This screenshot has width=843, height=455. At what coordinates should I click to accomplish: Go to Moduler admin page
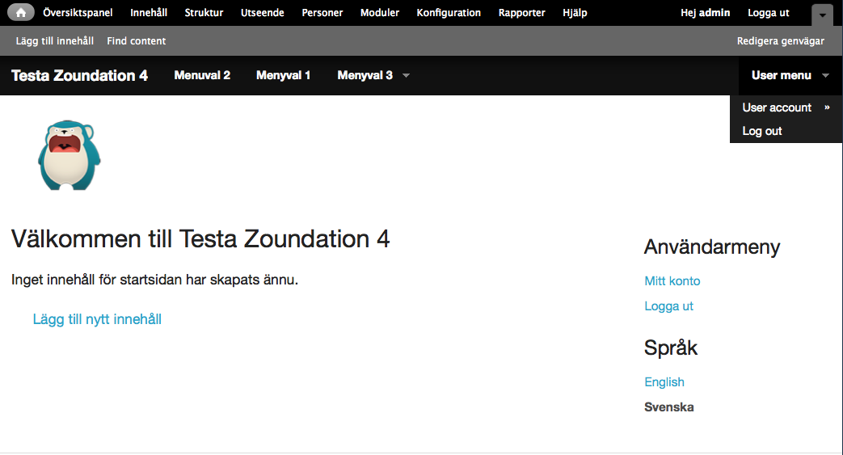pos(380,13)
